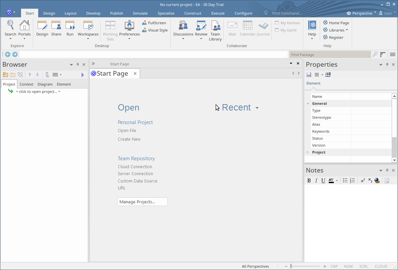Select the Diagram tab in Browser

pyautogui.click(x=45, y=84)
